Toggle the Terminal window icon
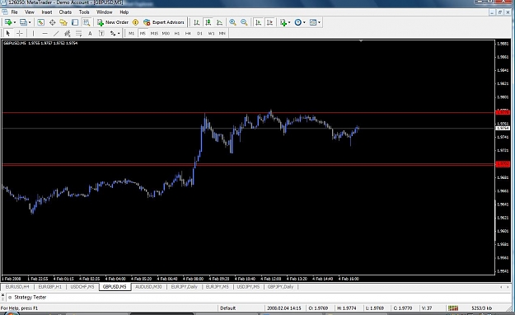Screen dimensions: 515x315 pyautogui.click(x=75, y=22)
